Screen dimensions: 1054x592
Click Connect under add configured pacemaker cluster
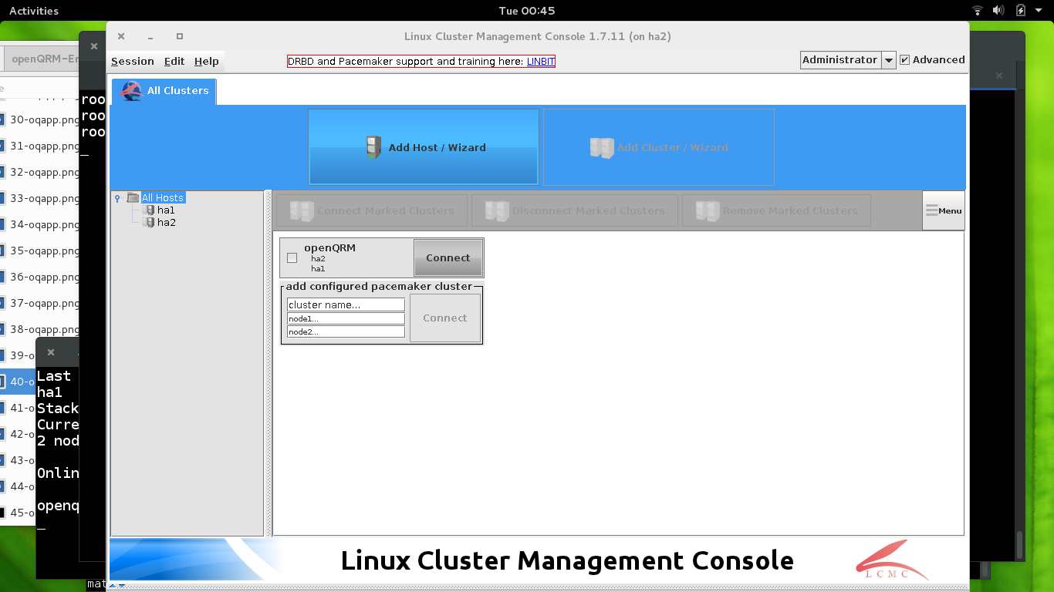pyautogui.click(x=445, y=318)
